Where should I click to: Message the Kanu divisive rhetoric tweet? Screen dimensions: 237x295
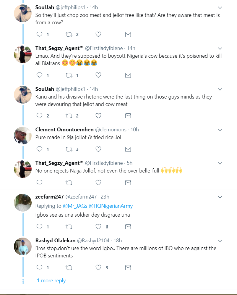(x=128, y=116)
